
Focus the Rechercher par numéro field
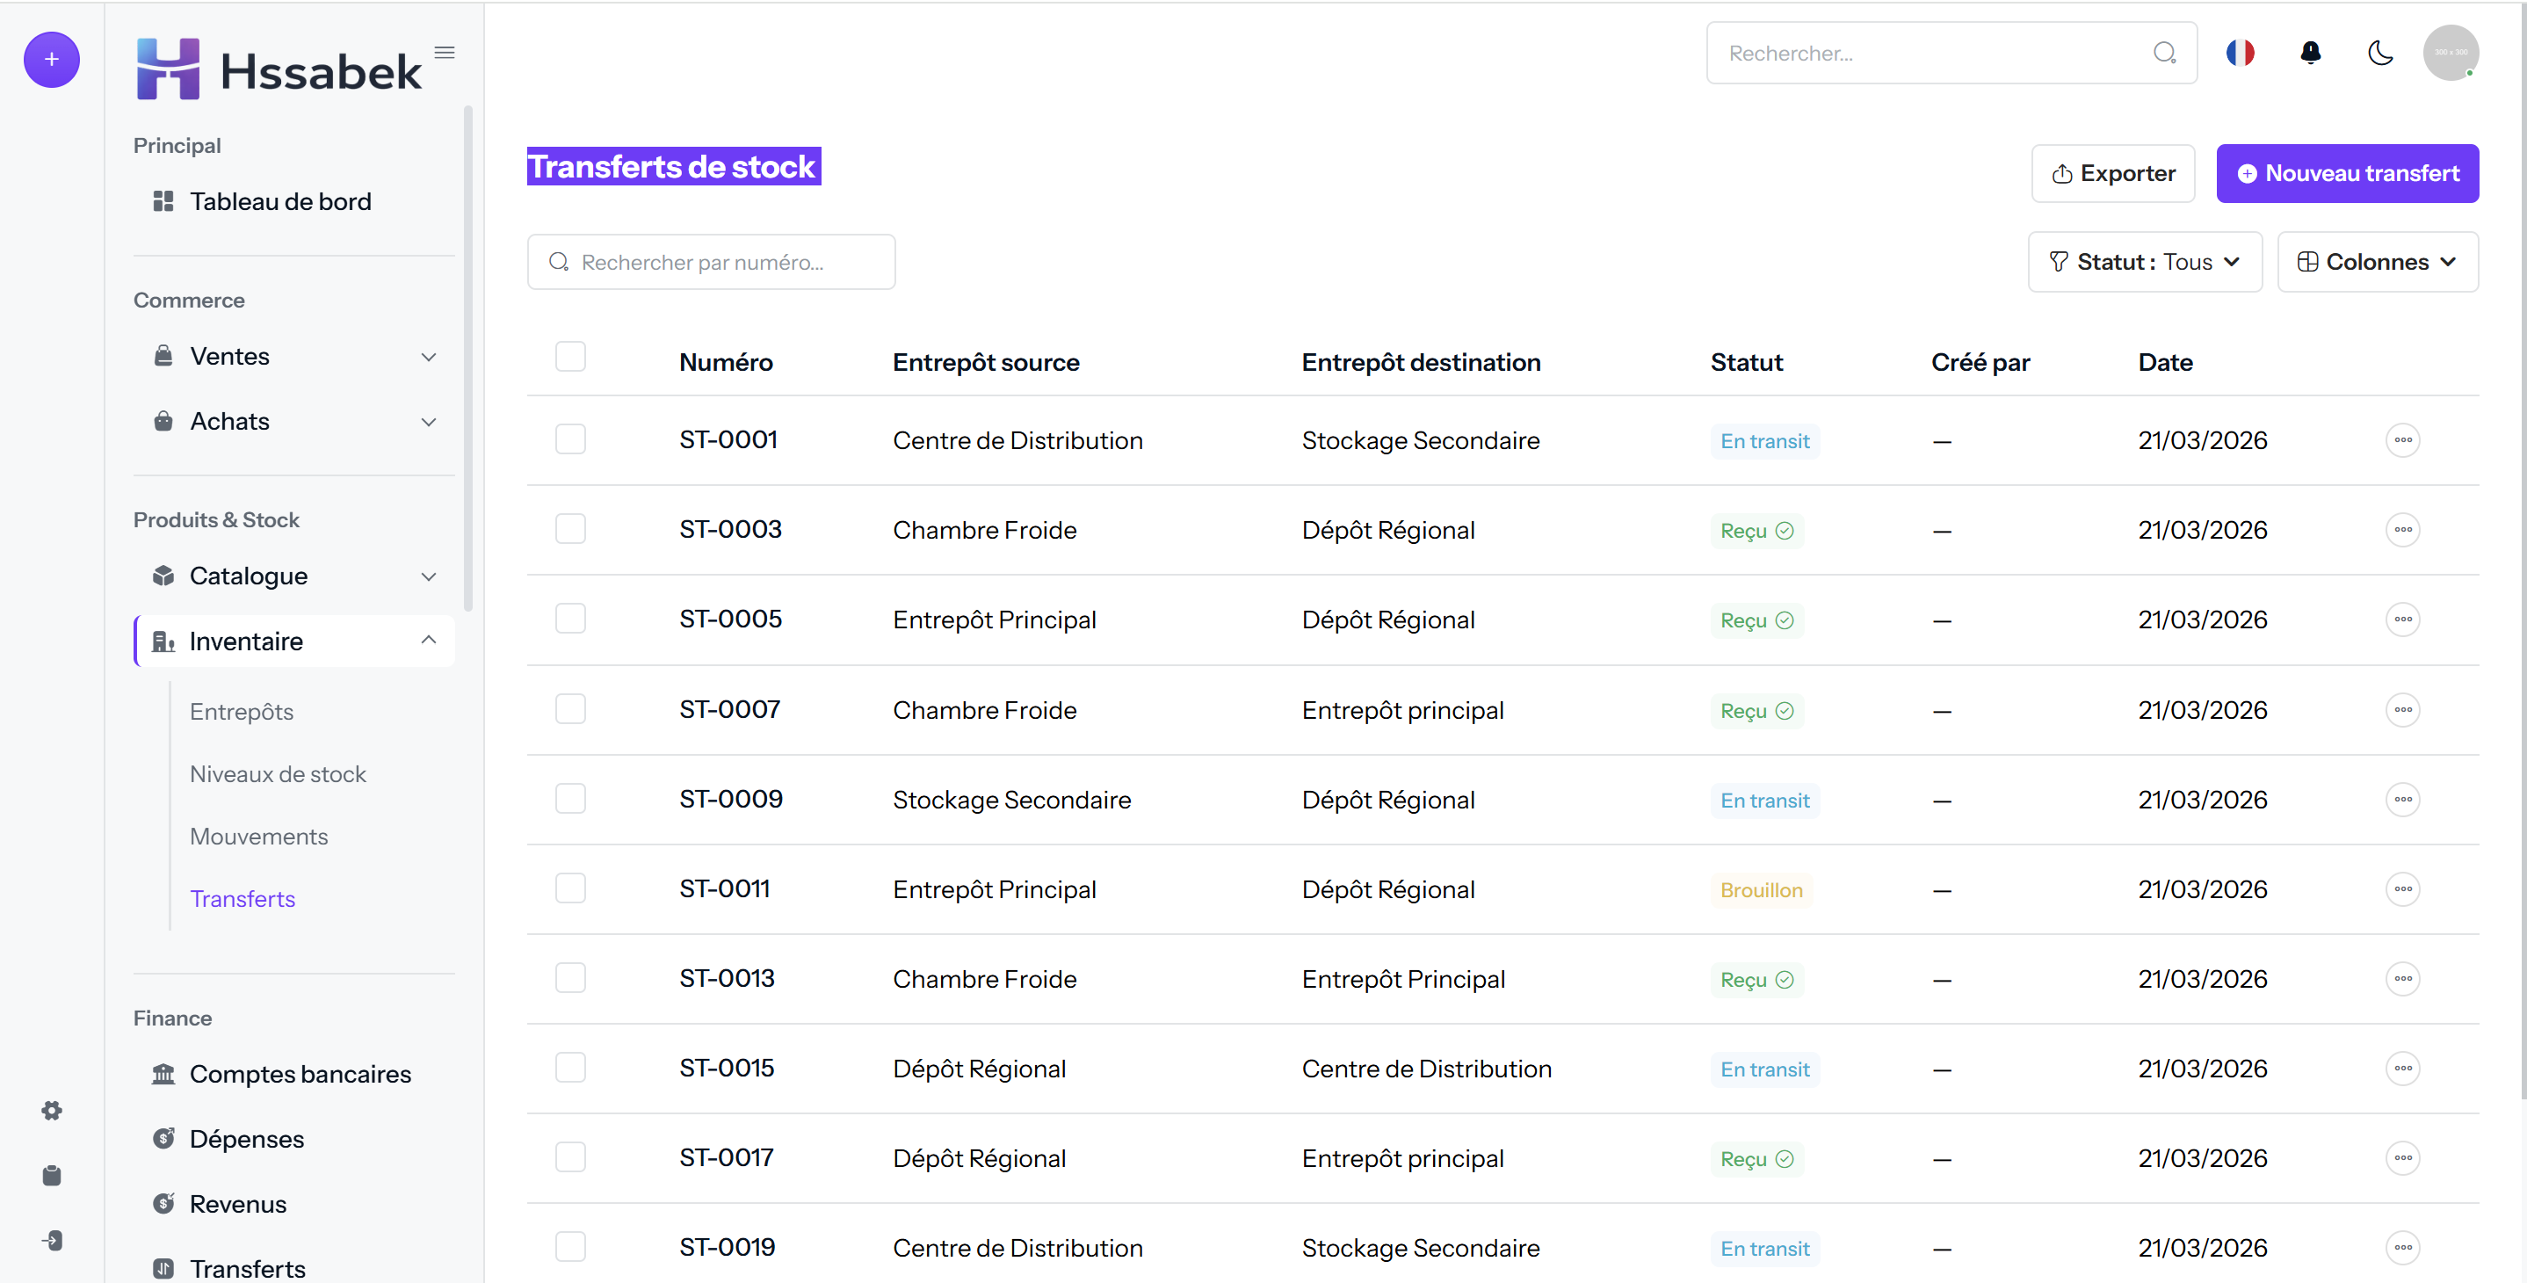pos(711,262)
